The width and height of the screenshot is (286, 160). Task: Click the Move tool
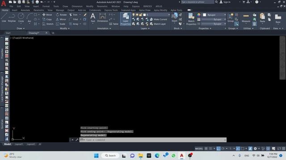tap(47, 15)
